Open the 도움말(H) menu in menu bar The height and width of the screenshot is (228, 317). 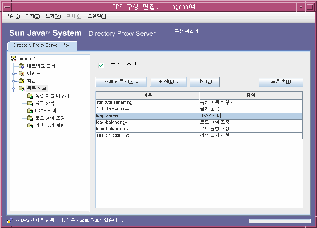(97, 16)
